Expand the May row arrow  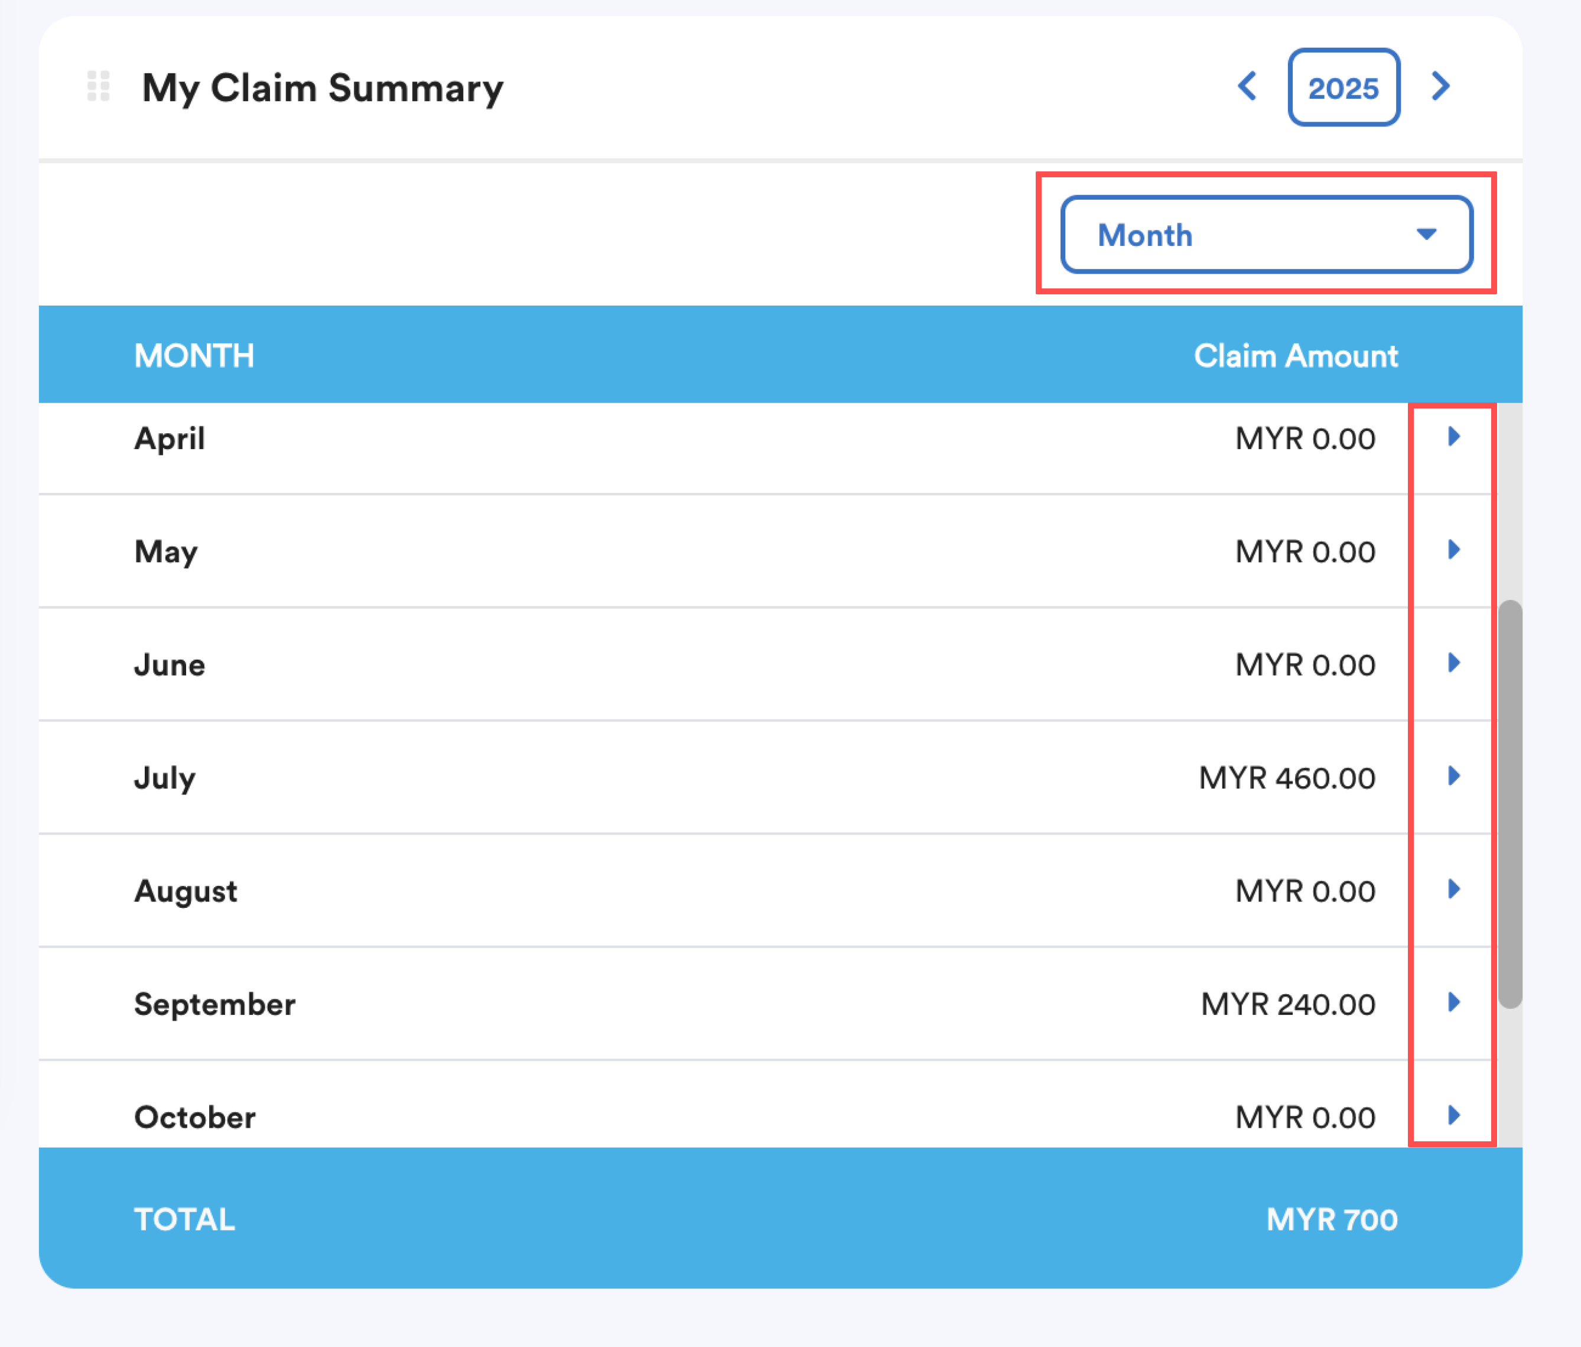(x=1453, y=550)
